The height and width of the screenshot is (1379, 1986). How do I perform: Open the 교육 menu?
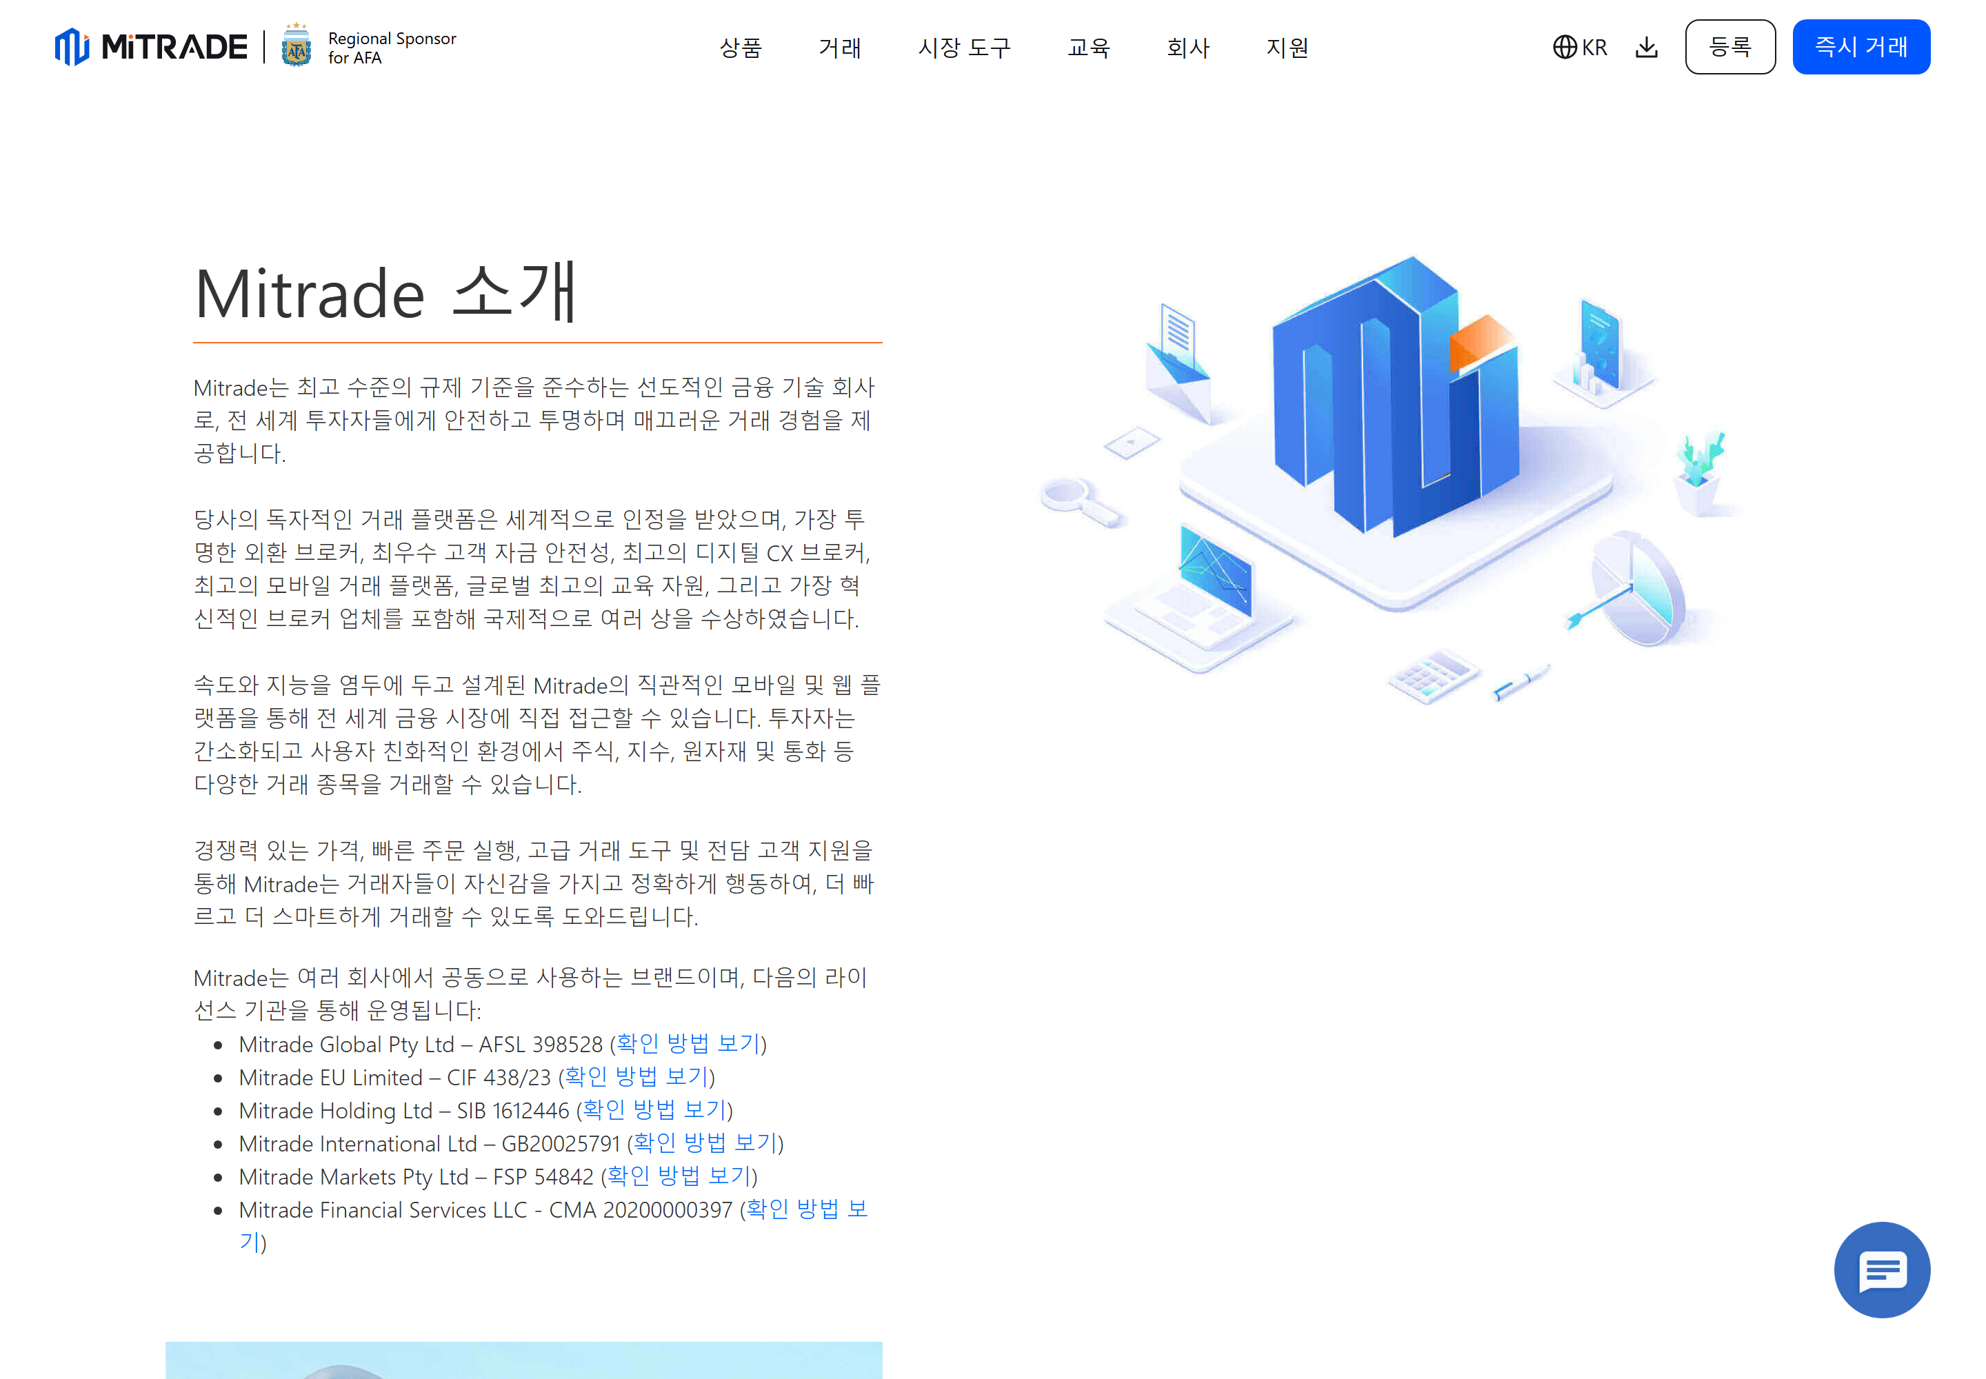pyautogui.click(x=1088, y=48)
